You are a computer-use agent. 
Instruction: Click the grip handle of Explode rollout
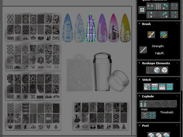point(177,96)
